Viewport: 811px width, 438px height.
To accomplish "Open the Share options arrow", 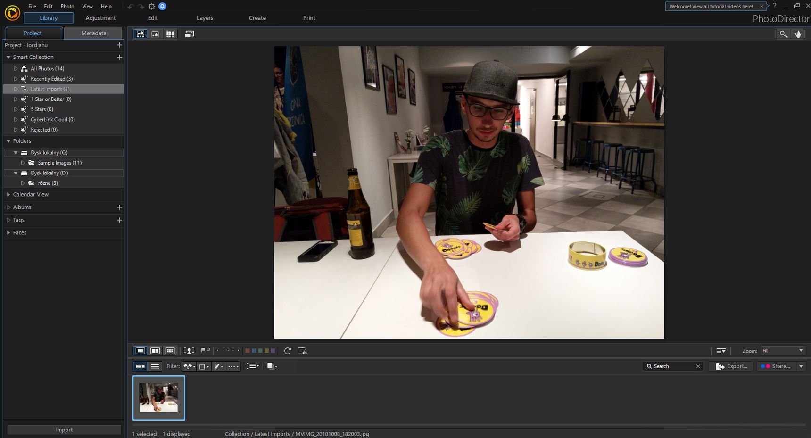I will click(801, 366).
